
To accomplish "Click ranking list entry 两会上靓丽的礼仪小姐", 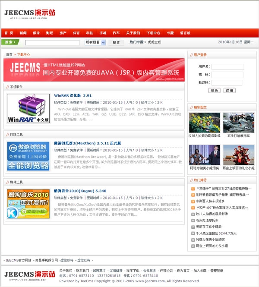I will pyautogui.click(x=212, y=246).
